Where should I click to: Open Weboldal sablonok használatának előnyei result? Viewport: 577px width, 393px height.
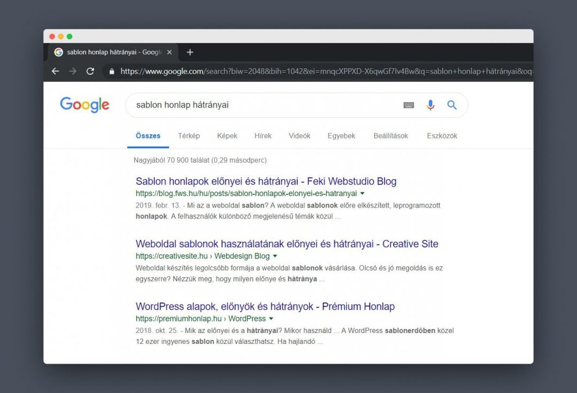point(287,244)
